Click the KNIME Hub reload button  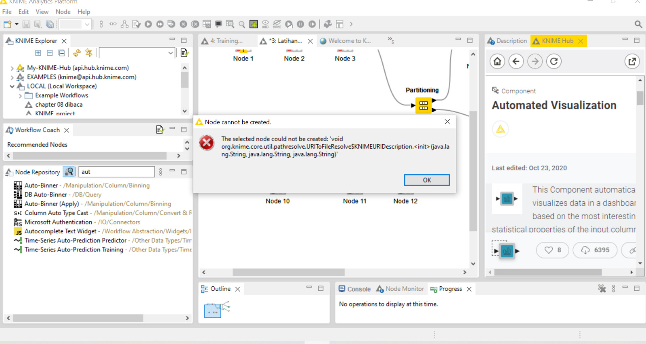[554, 61]
